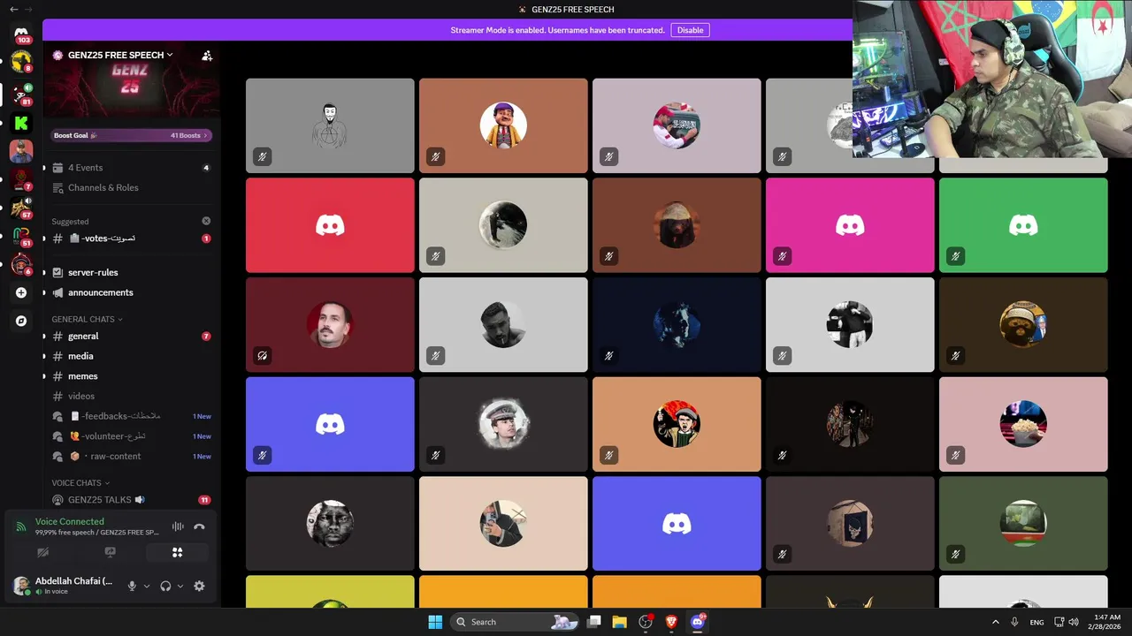The height and width of the screenshot is (636, 1132).
Task: Select the red Discord default avatar tile
Action: (330, 225)
